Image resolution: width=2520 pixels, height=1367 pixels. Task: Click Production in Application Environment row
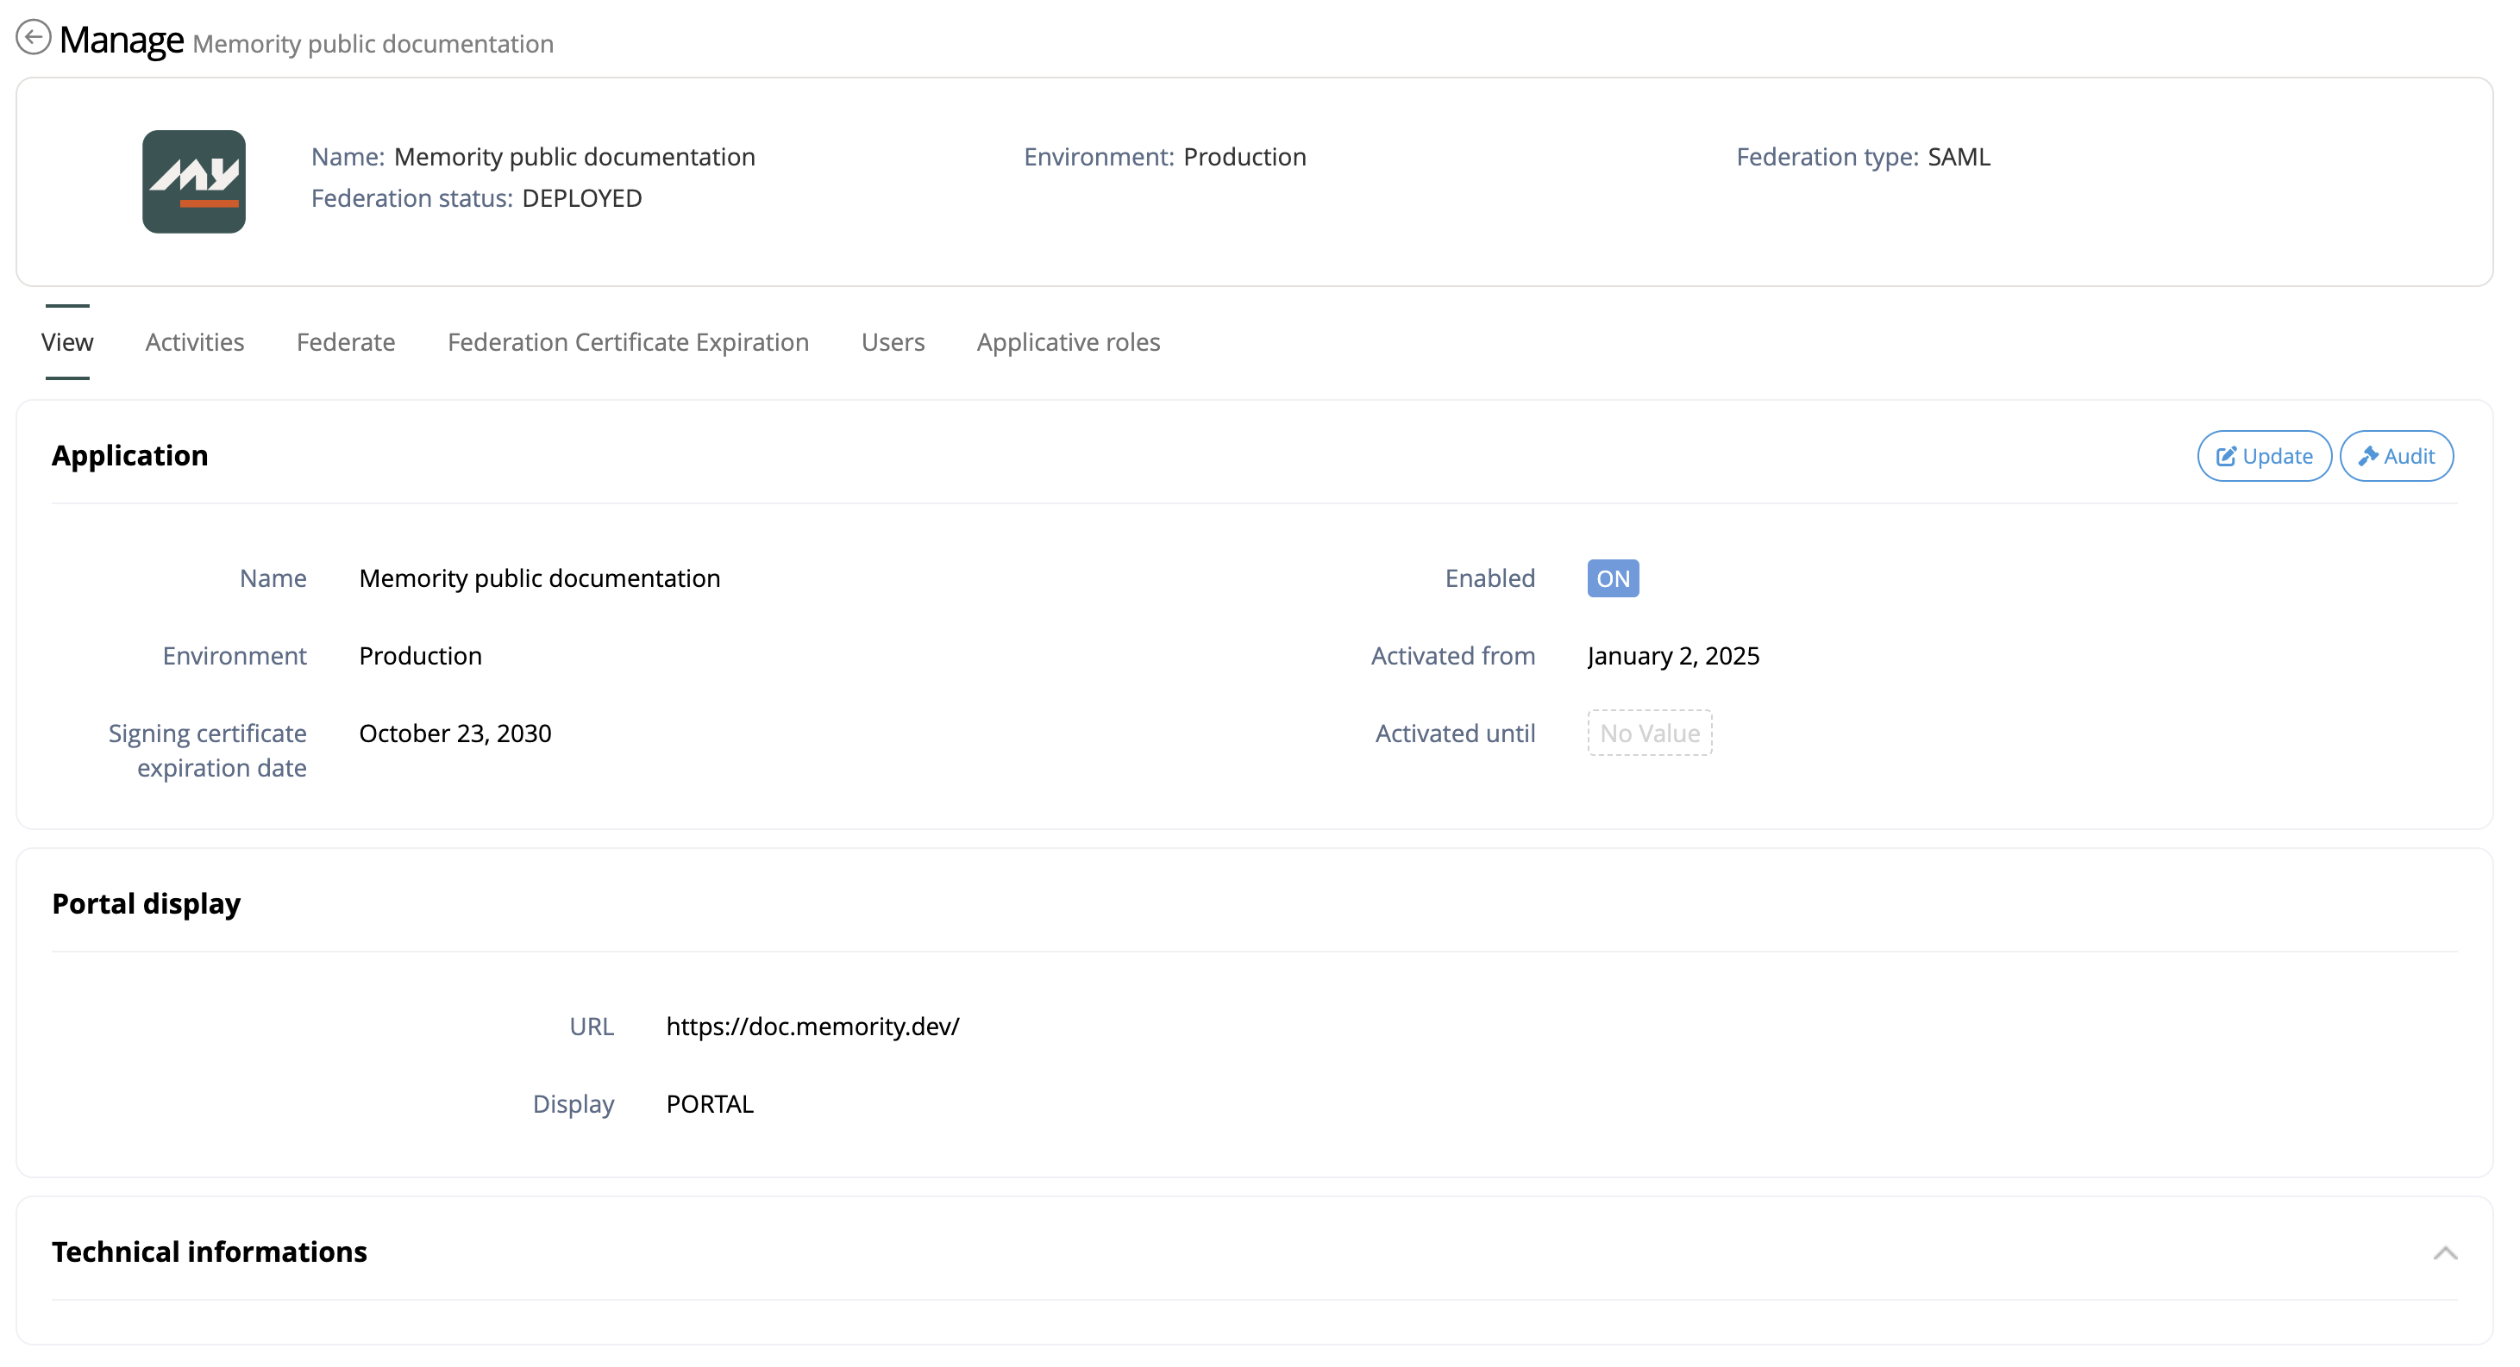pos(421,655)
